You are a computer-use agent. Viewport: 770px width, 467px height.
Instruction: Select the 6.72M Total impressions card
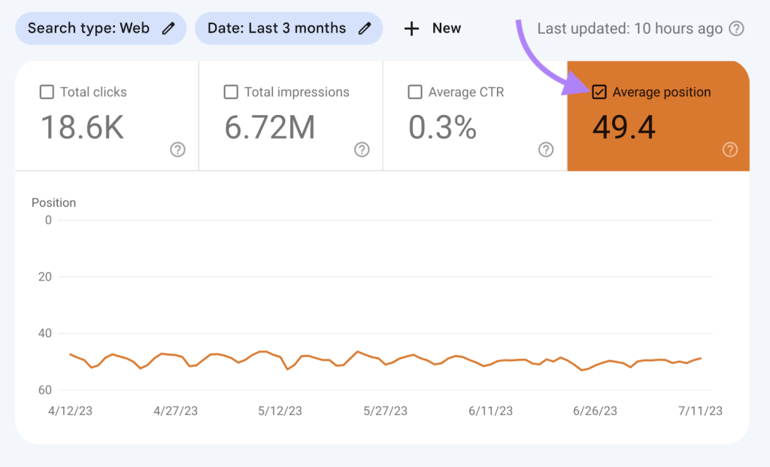pyautogui.click(x=270, y=128)
